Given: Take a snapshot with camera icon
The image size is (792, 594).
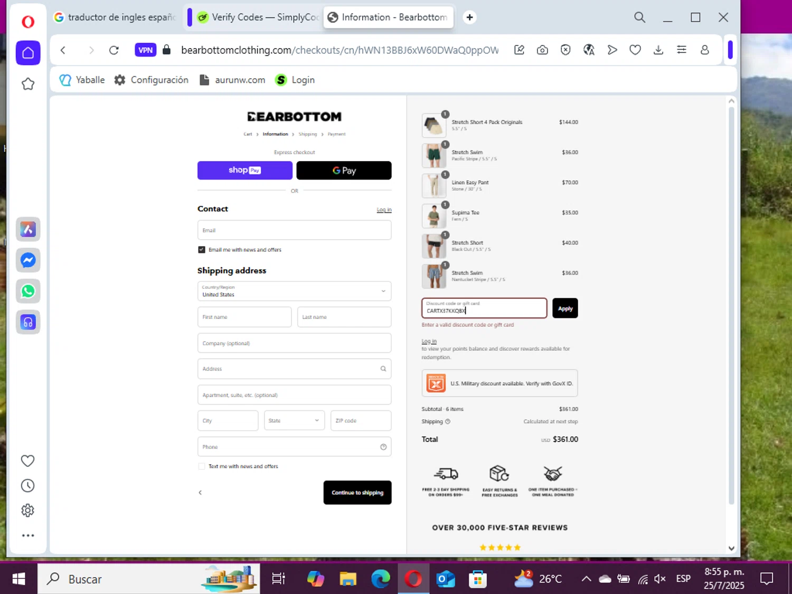Looking at the screenshot, I should click(542, 50).
